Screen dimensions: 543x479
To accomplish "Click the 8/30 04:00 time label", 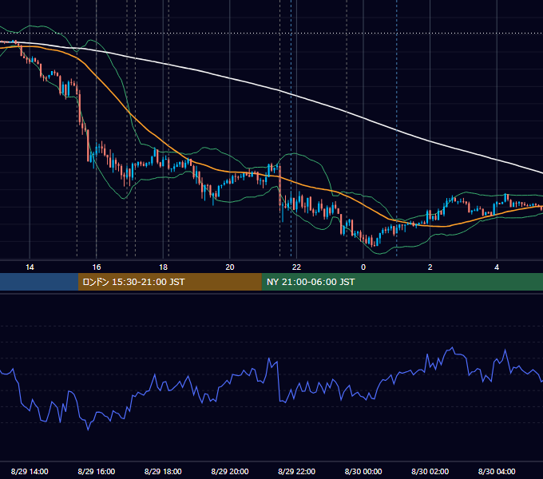I will point(497,471).
